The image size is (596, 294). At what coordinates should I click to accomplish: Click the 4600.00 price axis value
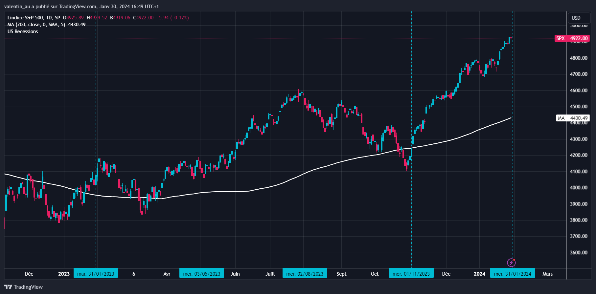[579, 90]
